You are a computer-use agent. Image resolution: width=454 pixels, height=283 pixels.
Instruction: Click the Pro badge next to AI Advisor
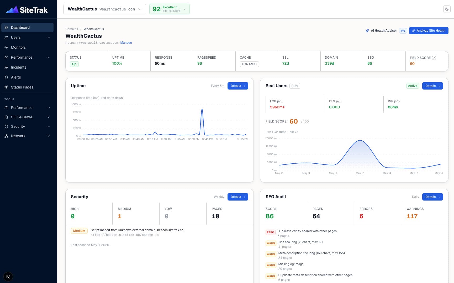coord(403,31)
